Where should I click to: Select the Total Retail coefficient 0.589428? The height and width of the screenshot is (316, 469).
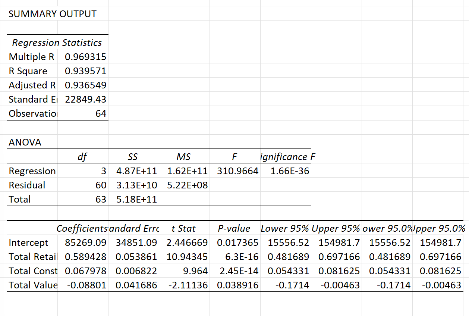click(x=85, y=257)
